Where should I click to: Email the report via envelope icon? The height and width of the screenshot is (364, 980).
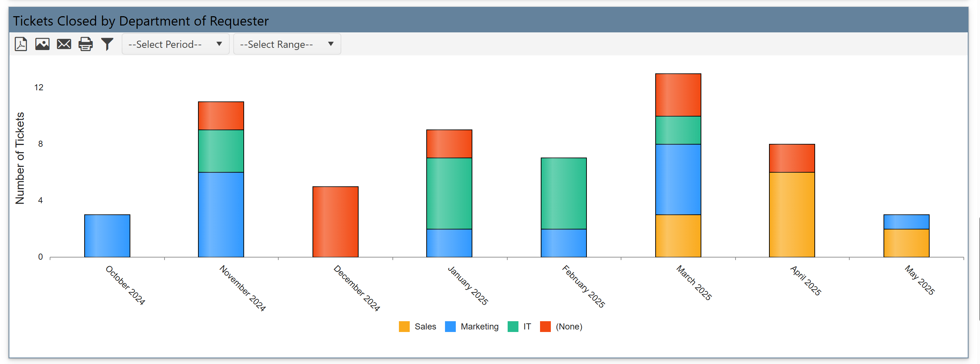click(64, 44)
